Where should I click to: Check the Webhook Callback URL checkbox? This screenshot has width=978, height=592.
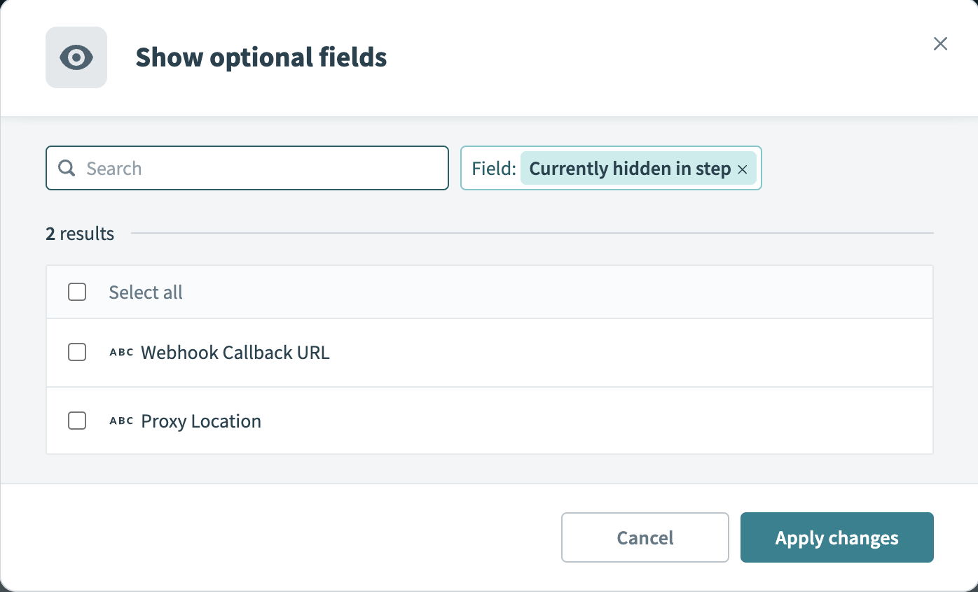tap(77, 352)
